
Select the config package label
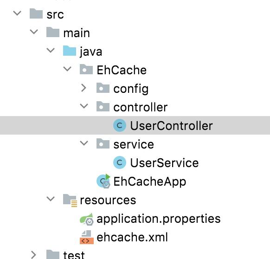pyautogui.click(x=131, y=89)
